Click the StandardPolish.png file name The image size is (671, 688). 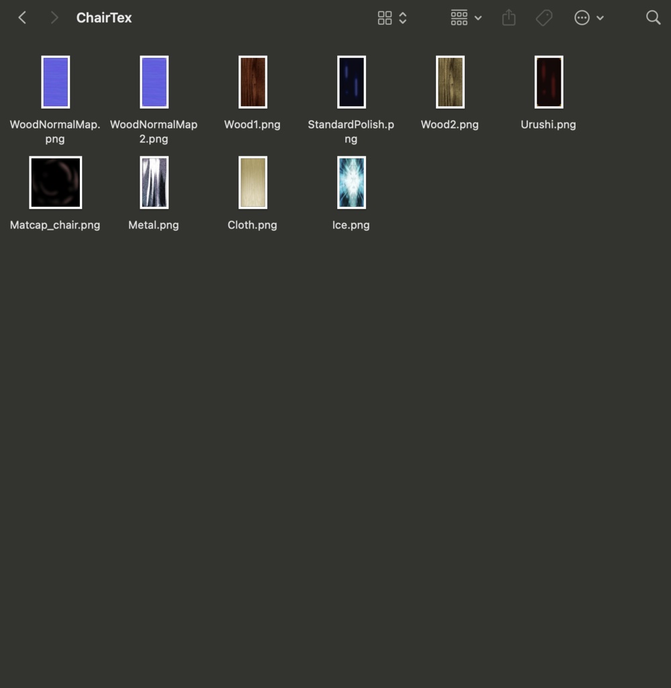pos(351,131)
